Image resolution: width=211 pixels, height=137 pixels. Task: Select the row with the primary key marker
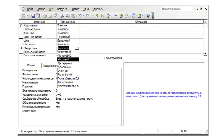click(x=21, y=25)
